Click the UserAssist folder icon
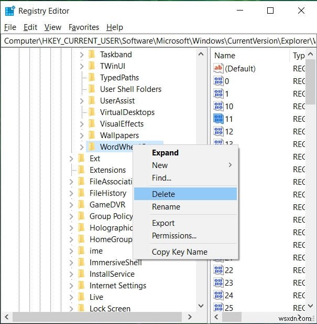 92,101
